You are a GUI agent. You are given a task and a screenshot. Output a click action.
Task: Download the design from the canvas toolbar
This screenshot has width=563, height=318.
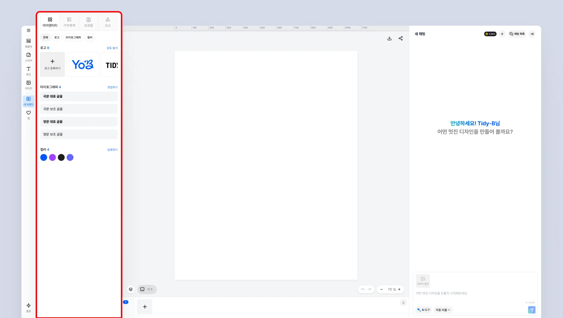tap(389, 38)
